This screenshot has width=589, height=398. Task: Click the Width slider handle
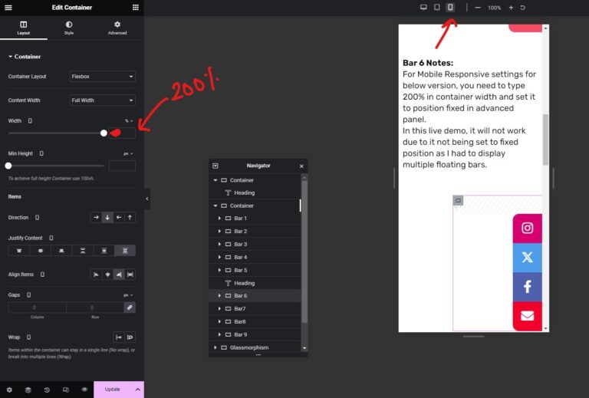(x=104, y=133)
